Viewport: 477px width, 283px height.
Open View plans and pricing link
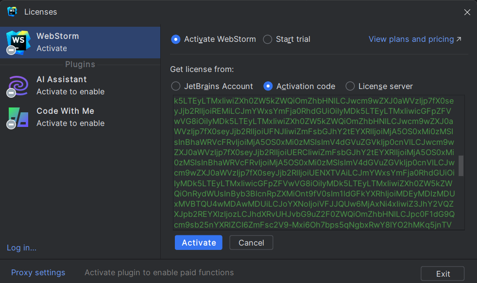pyautogui.click(x=415, y=39)
